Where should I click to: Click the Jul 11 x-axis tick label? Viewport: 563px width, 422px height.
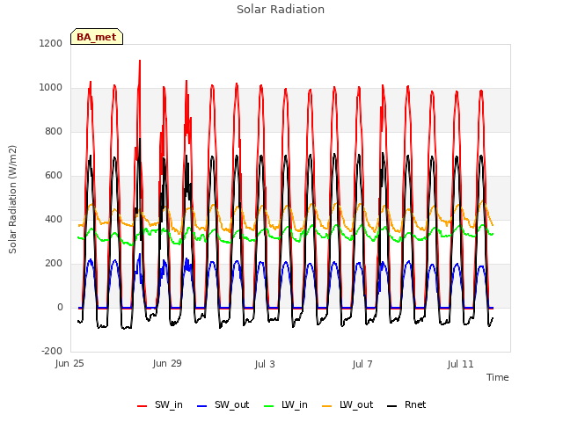point(461,364)
